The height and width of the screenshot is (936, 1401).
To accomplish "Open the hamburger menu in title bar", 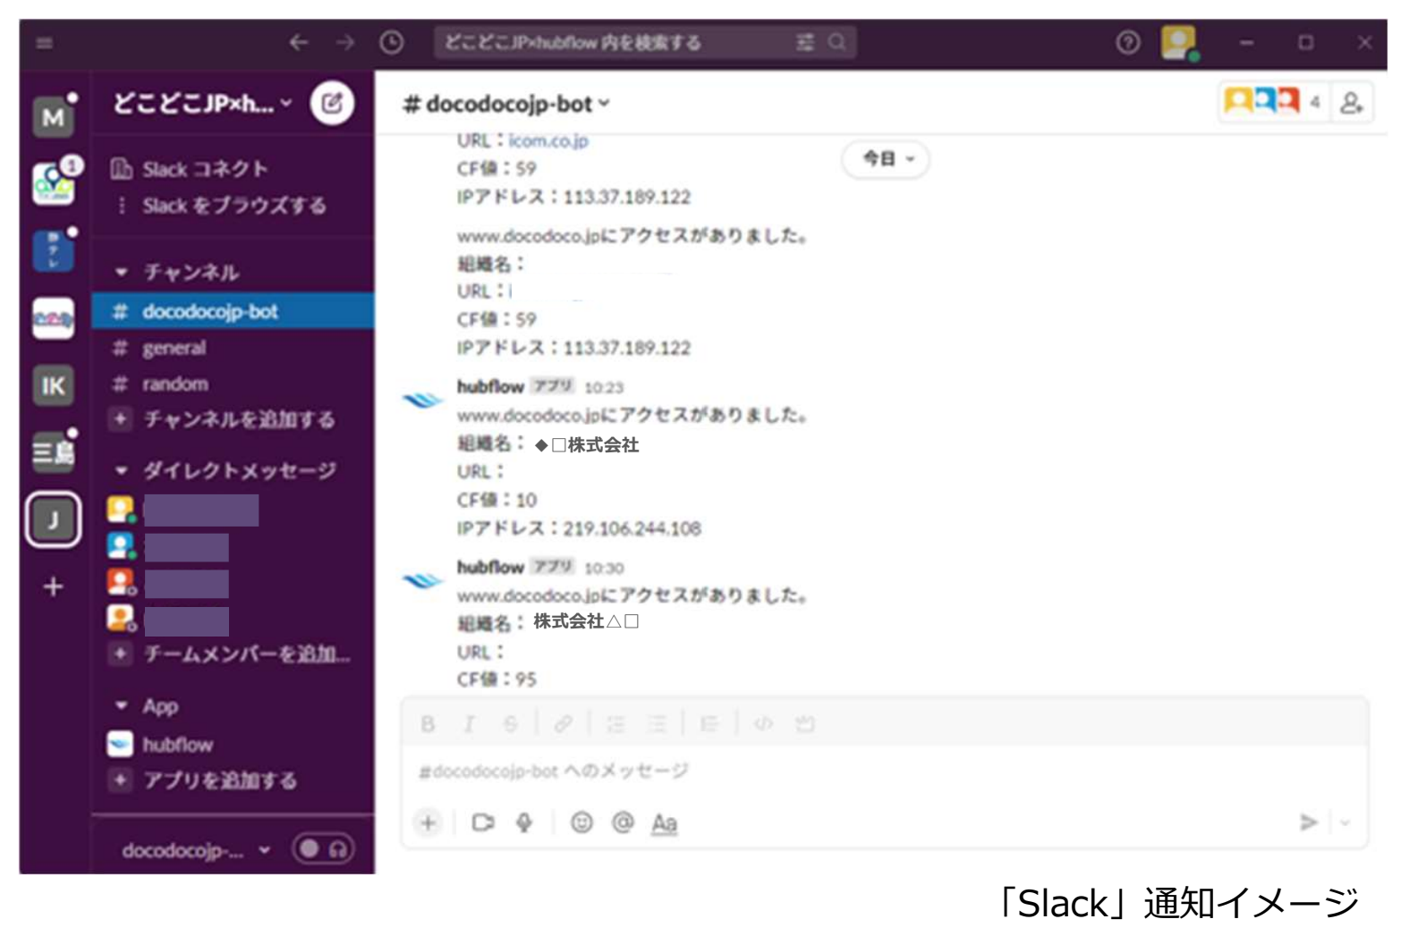I will (x=45, y=42).
